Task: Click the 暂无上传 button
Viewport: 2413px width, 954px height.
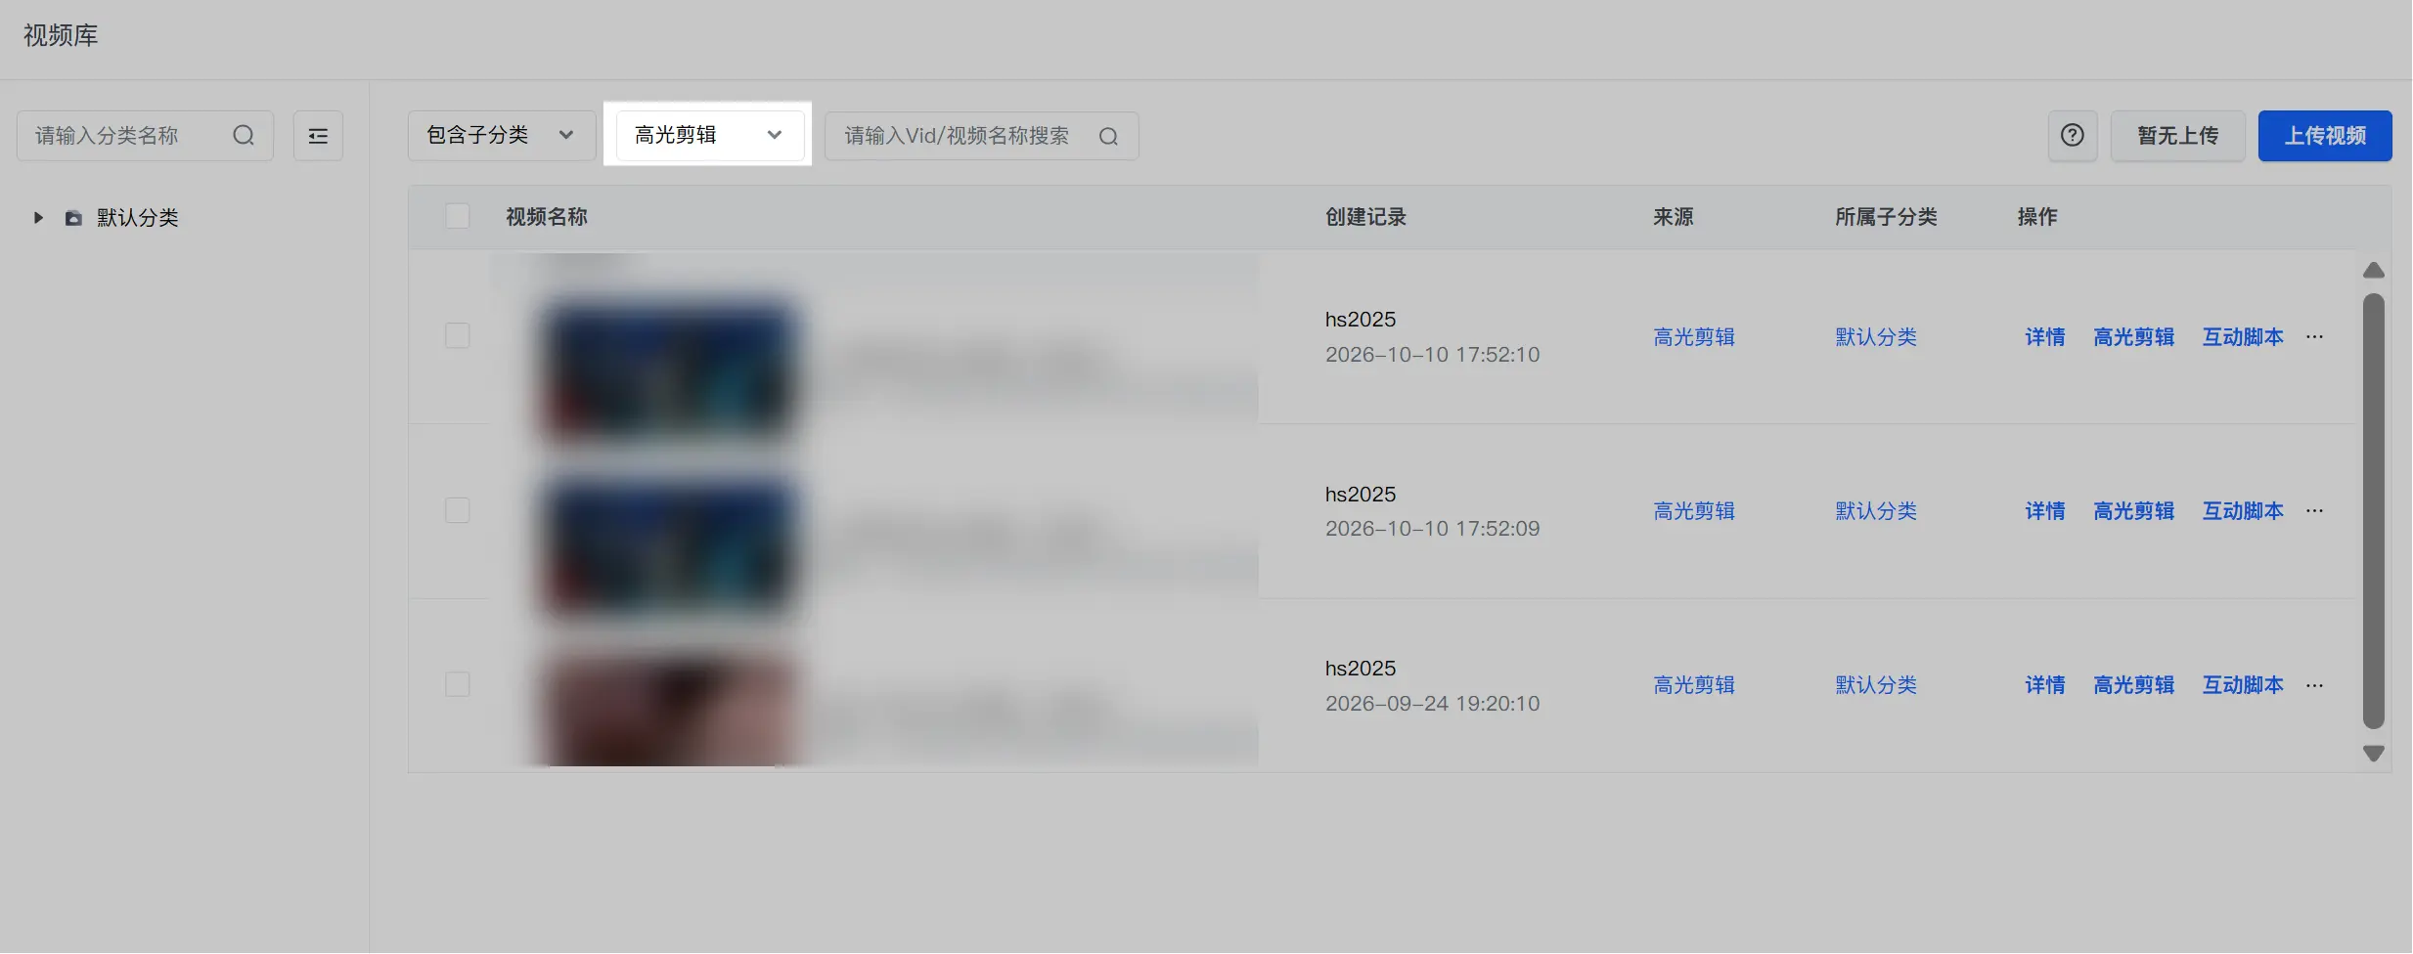Action: tap(2178, 136)
